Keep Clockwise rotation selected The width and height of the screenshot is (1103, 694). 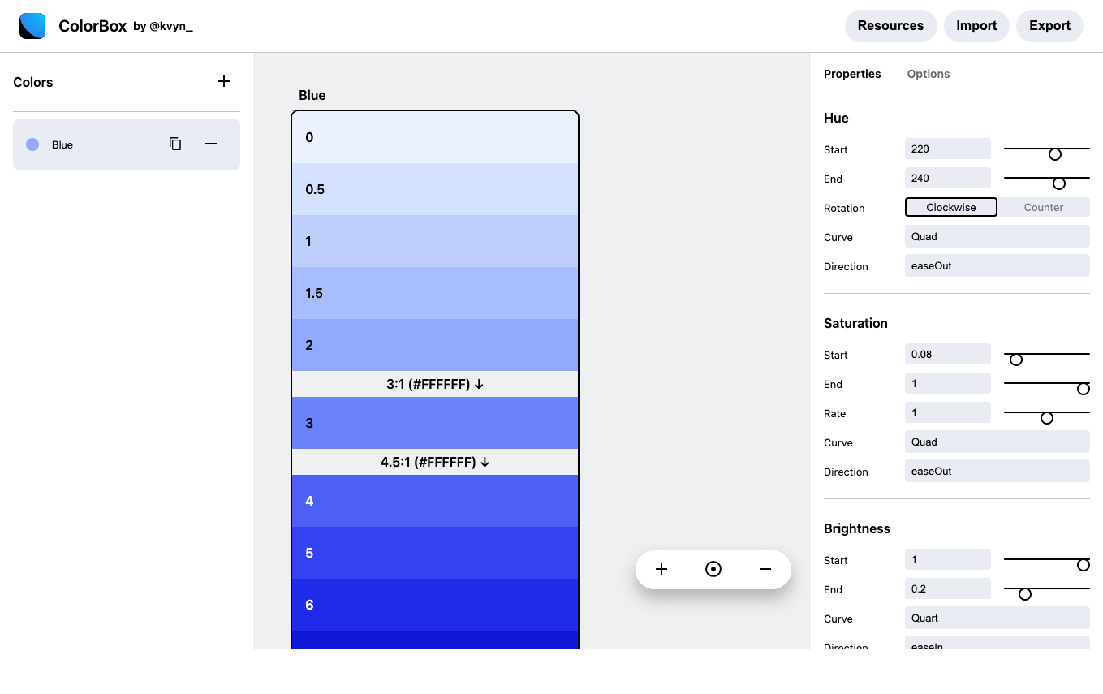click(x=950, y=207)
